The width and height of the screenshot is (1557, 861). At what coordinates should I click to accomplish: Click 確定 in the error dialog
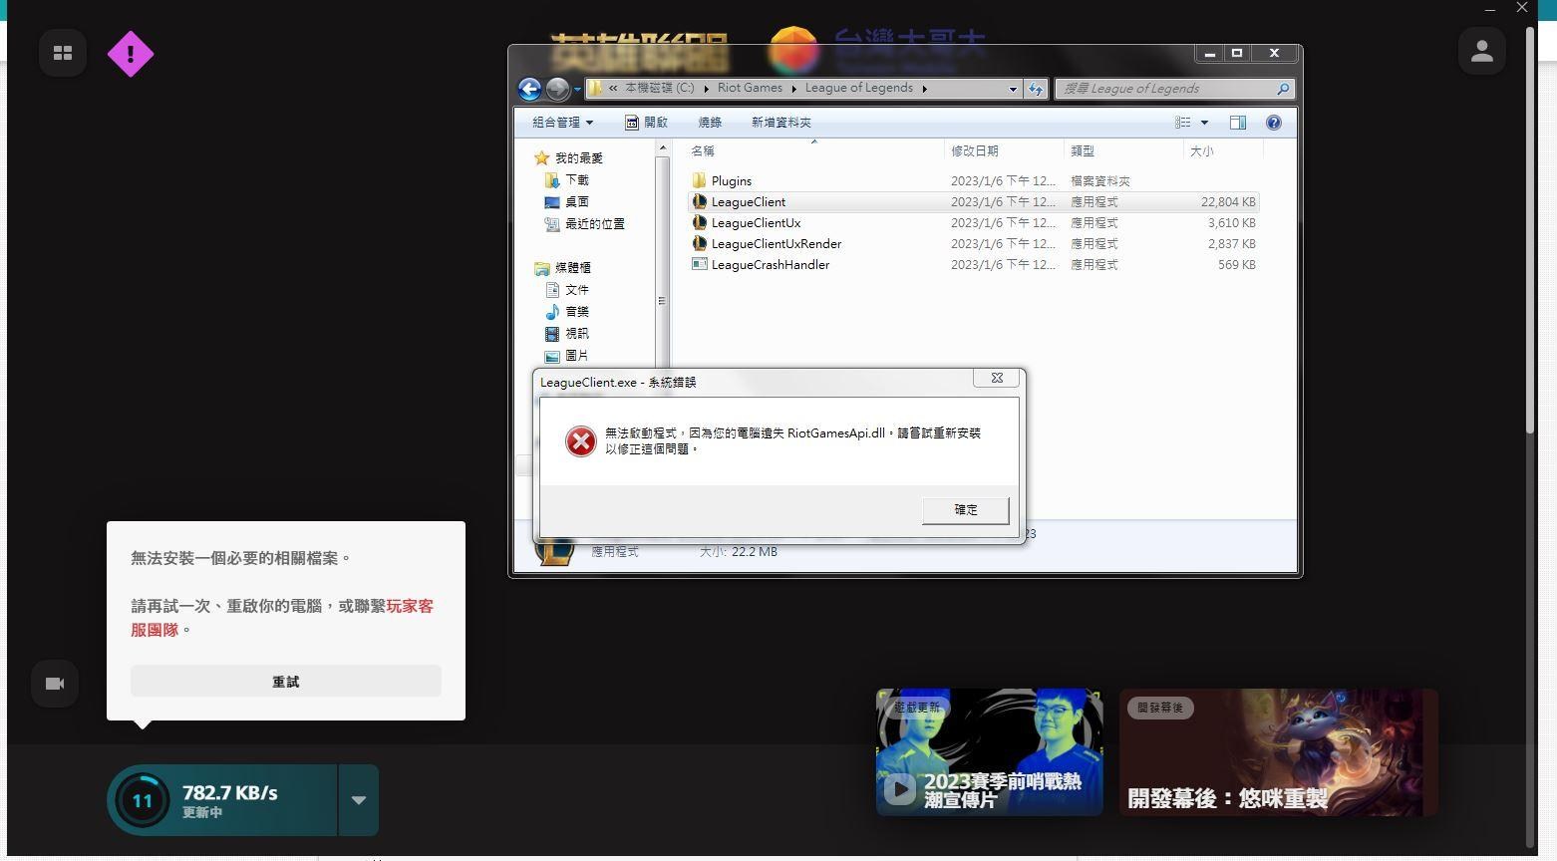point(966,510)
